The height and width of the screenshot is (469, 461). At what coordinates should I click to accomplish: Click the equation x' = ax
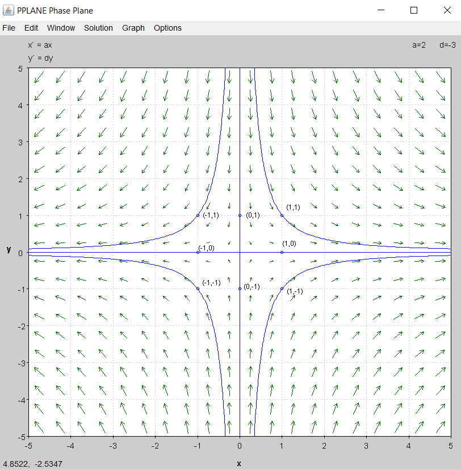[x=40, y=45]
